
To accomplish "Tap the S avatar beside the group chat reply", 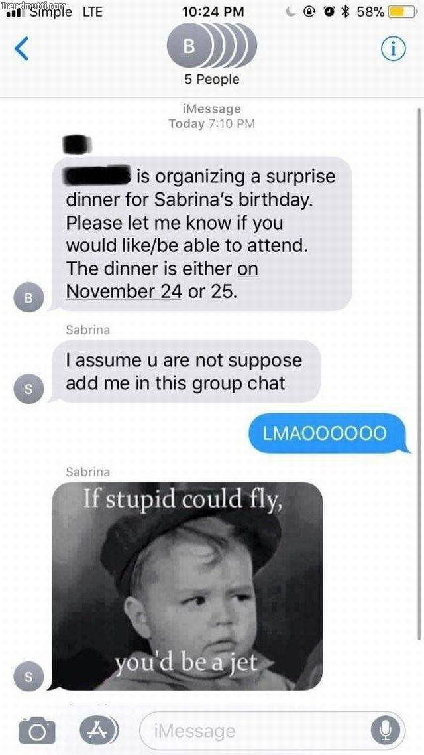I will pos(28,388).
